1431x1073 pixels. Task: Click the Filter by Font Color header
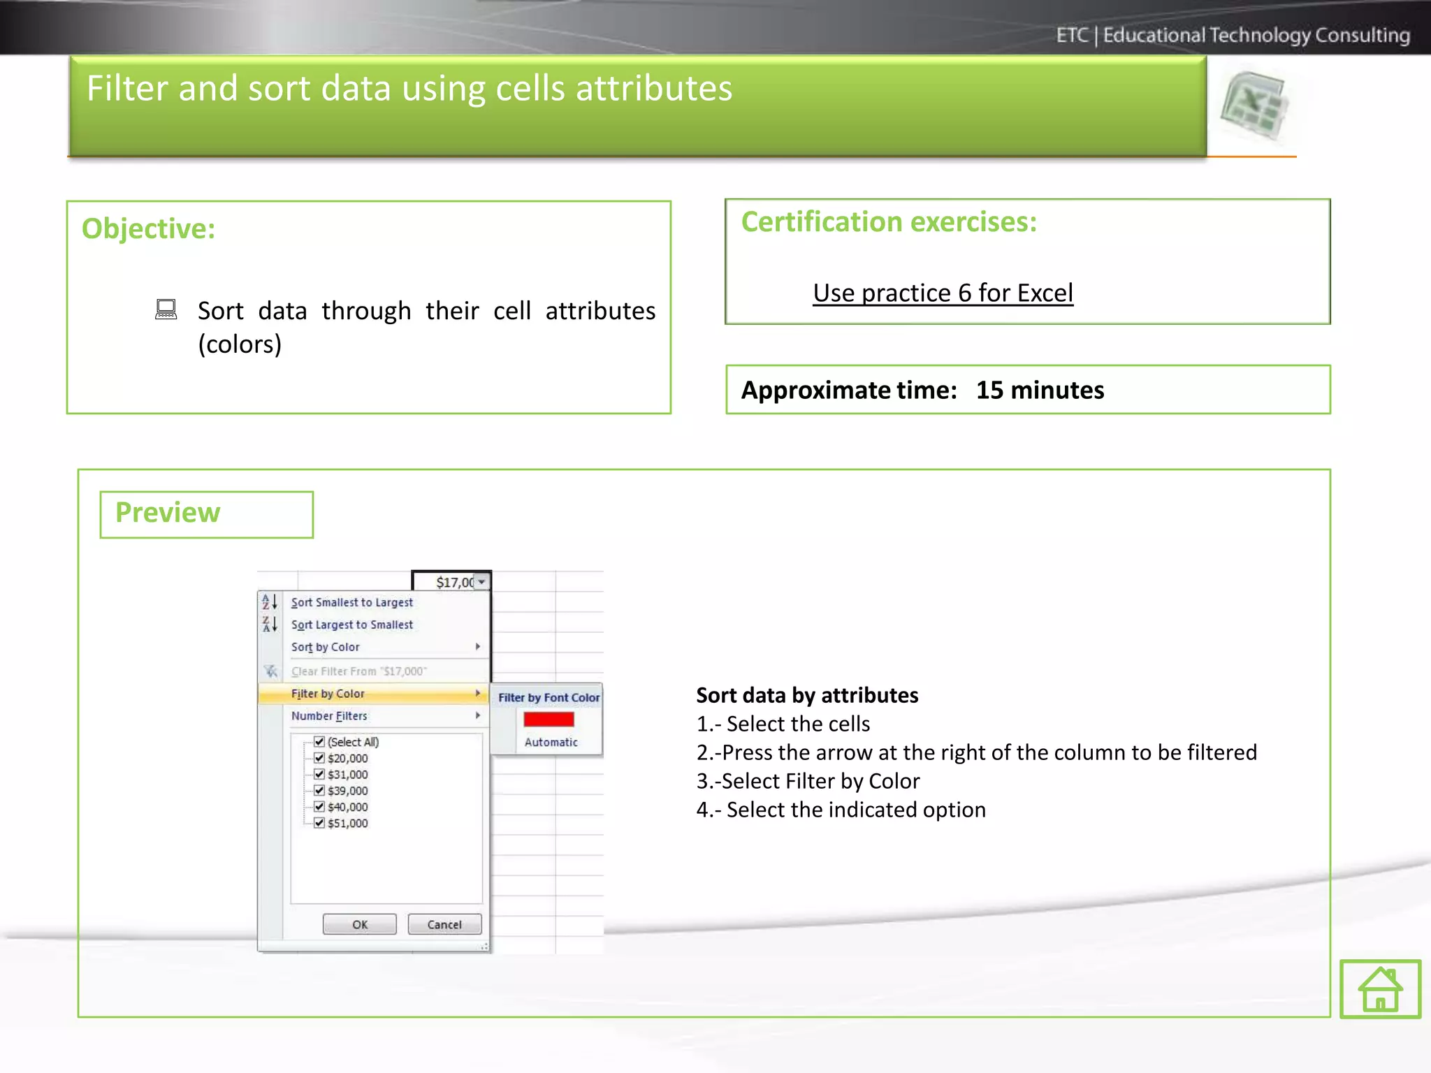pos(549,697)
